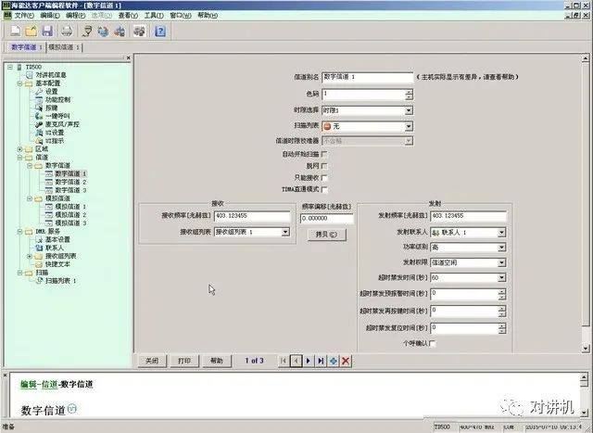Click the Print toolbar icon
Viewport: 593px width, 433px height.
point(66,31)
